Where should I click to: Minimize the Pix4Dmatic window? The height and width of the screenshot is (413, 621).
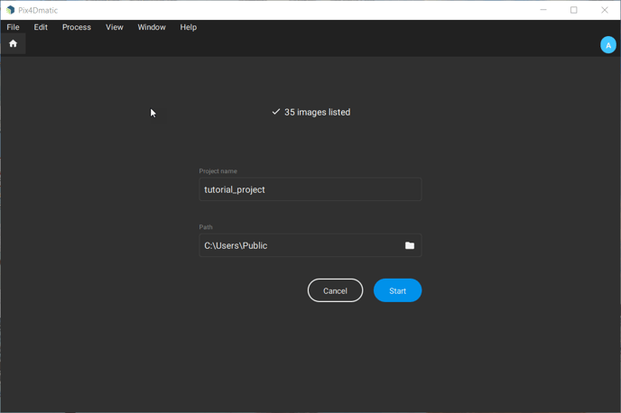point(543,10)
